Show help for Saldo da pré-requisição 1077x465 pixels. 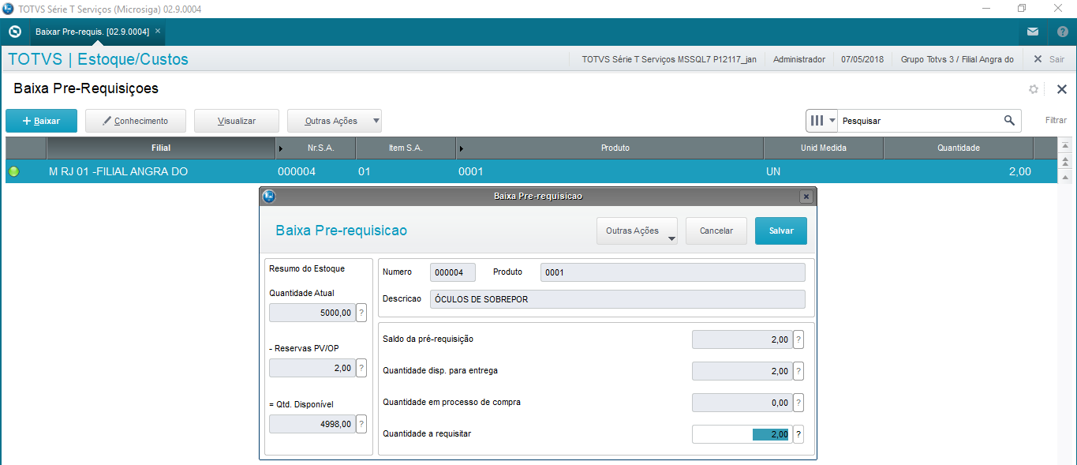point(798,339)
